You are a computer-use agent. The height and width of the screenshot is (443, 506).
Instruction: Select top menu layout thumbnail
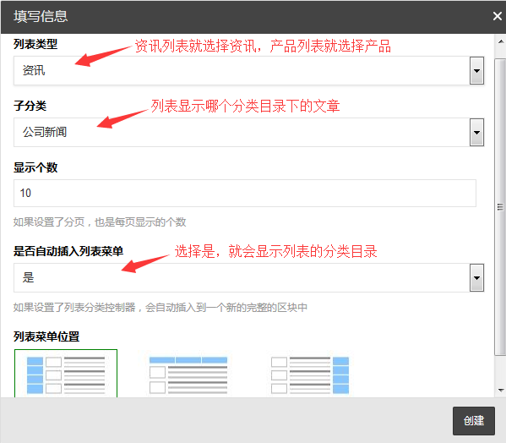click(188, 375)
